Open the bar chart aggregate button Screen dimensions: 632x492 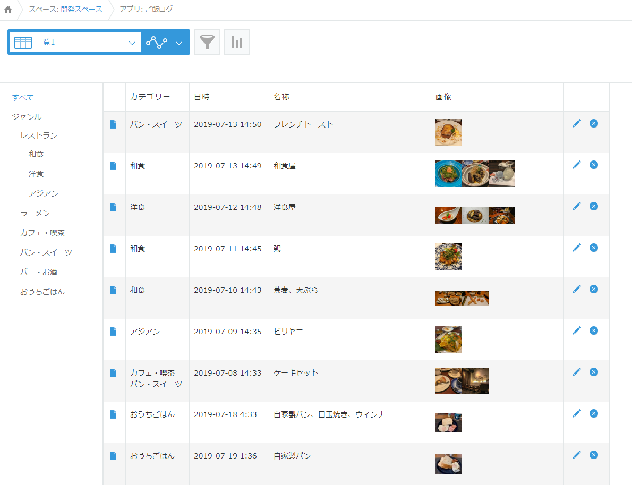[x=236, y=42]
